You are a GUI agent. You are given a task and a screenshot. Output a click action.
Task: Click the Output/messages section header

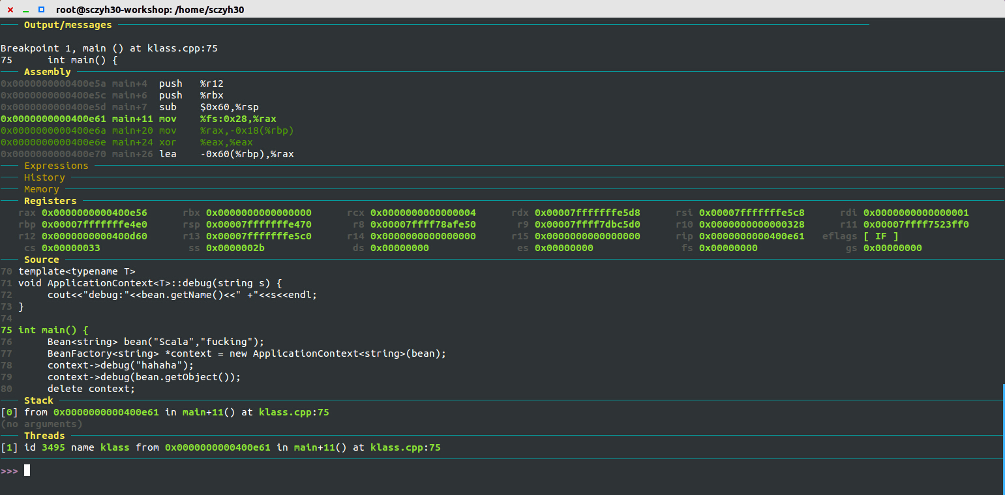68,25
